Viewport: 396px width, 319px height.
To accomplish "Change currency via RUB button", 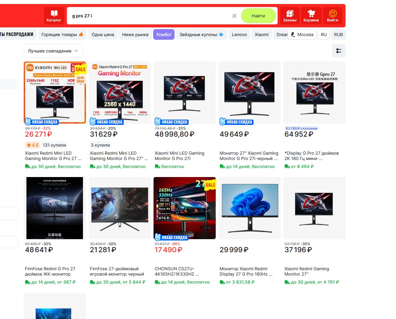I will click(x=338, y=34).
